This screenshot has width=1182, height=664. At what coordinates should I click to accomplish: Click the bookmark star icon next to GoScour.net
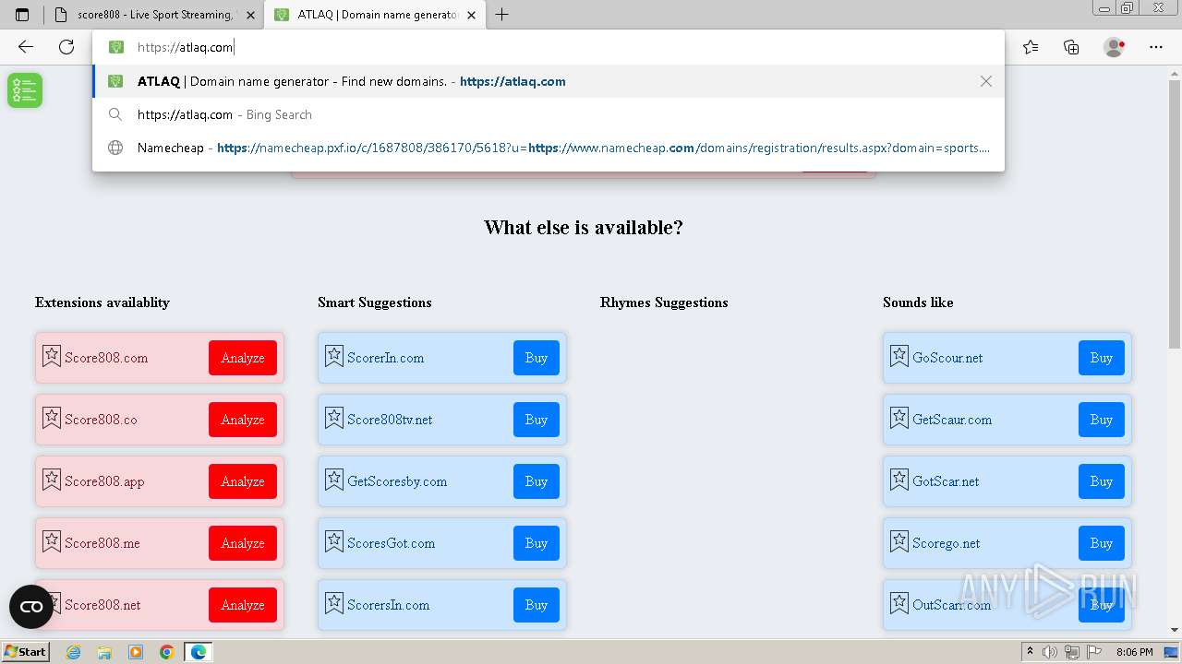(x=899, y=356)
